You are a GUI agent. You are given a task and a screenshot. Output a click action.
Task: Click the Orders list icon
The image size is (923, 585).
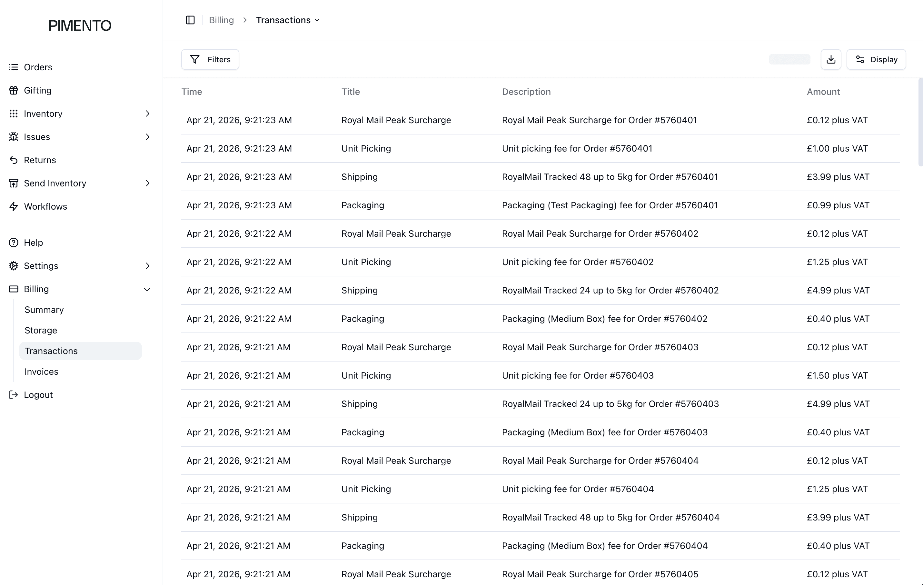[14, 67]
